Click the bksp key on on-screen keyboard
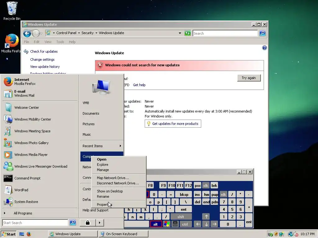The height and width of the screenshot is (238, 318). [184, 195]
